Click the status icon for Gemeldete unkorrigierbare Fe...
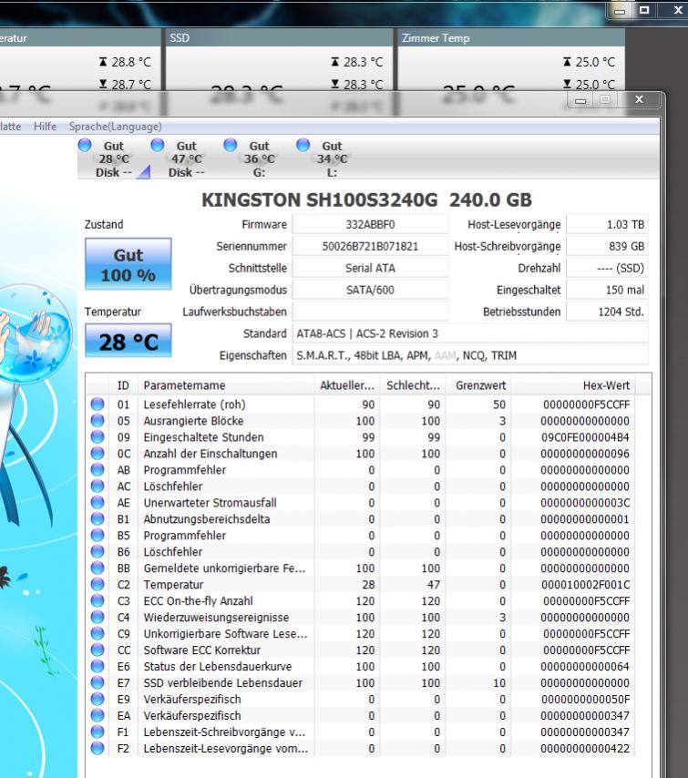This screenshot has height=778, width=688. [98, 568]
